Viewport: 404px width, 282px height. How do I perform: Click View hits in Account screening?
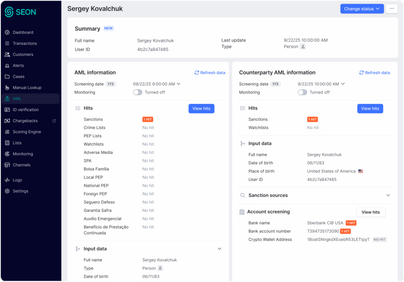(370, 212)
